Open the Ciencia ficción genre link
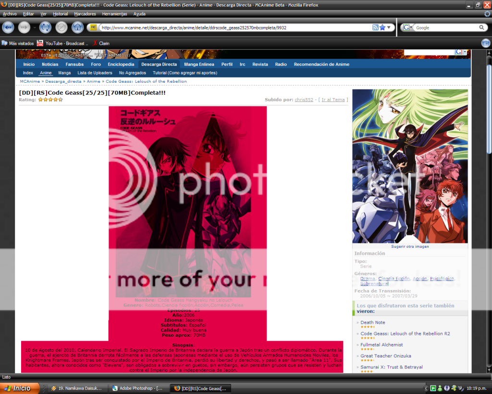 394,279
